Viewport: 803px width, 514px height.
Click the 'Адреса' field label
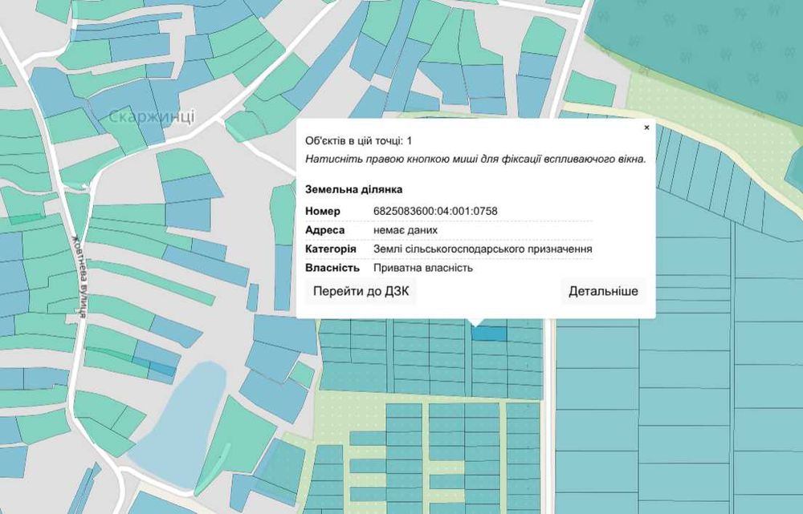[x=324, y=230]
